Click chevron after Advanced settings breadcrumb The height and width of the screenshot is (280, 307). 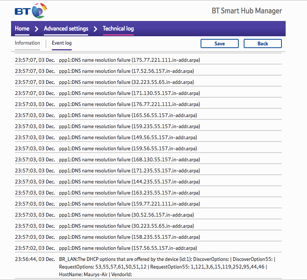[95, 29]
